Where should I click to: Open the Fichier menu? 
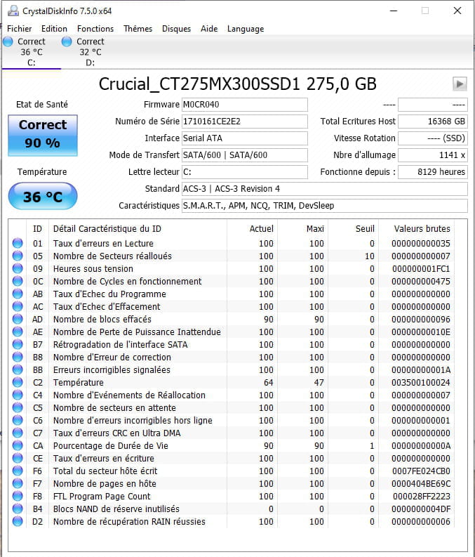click(x=20, y=29)
